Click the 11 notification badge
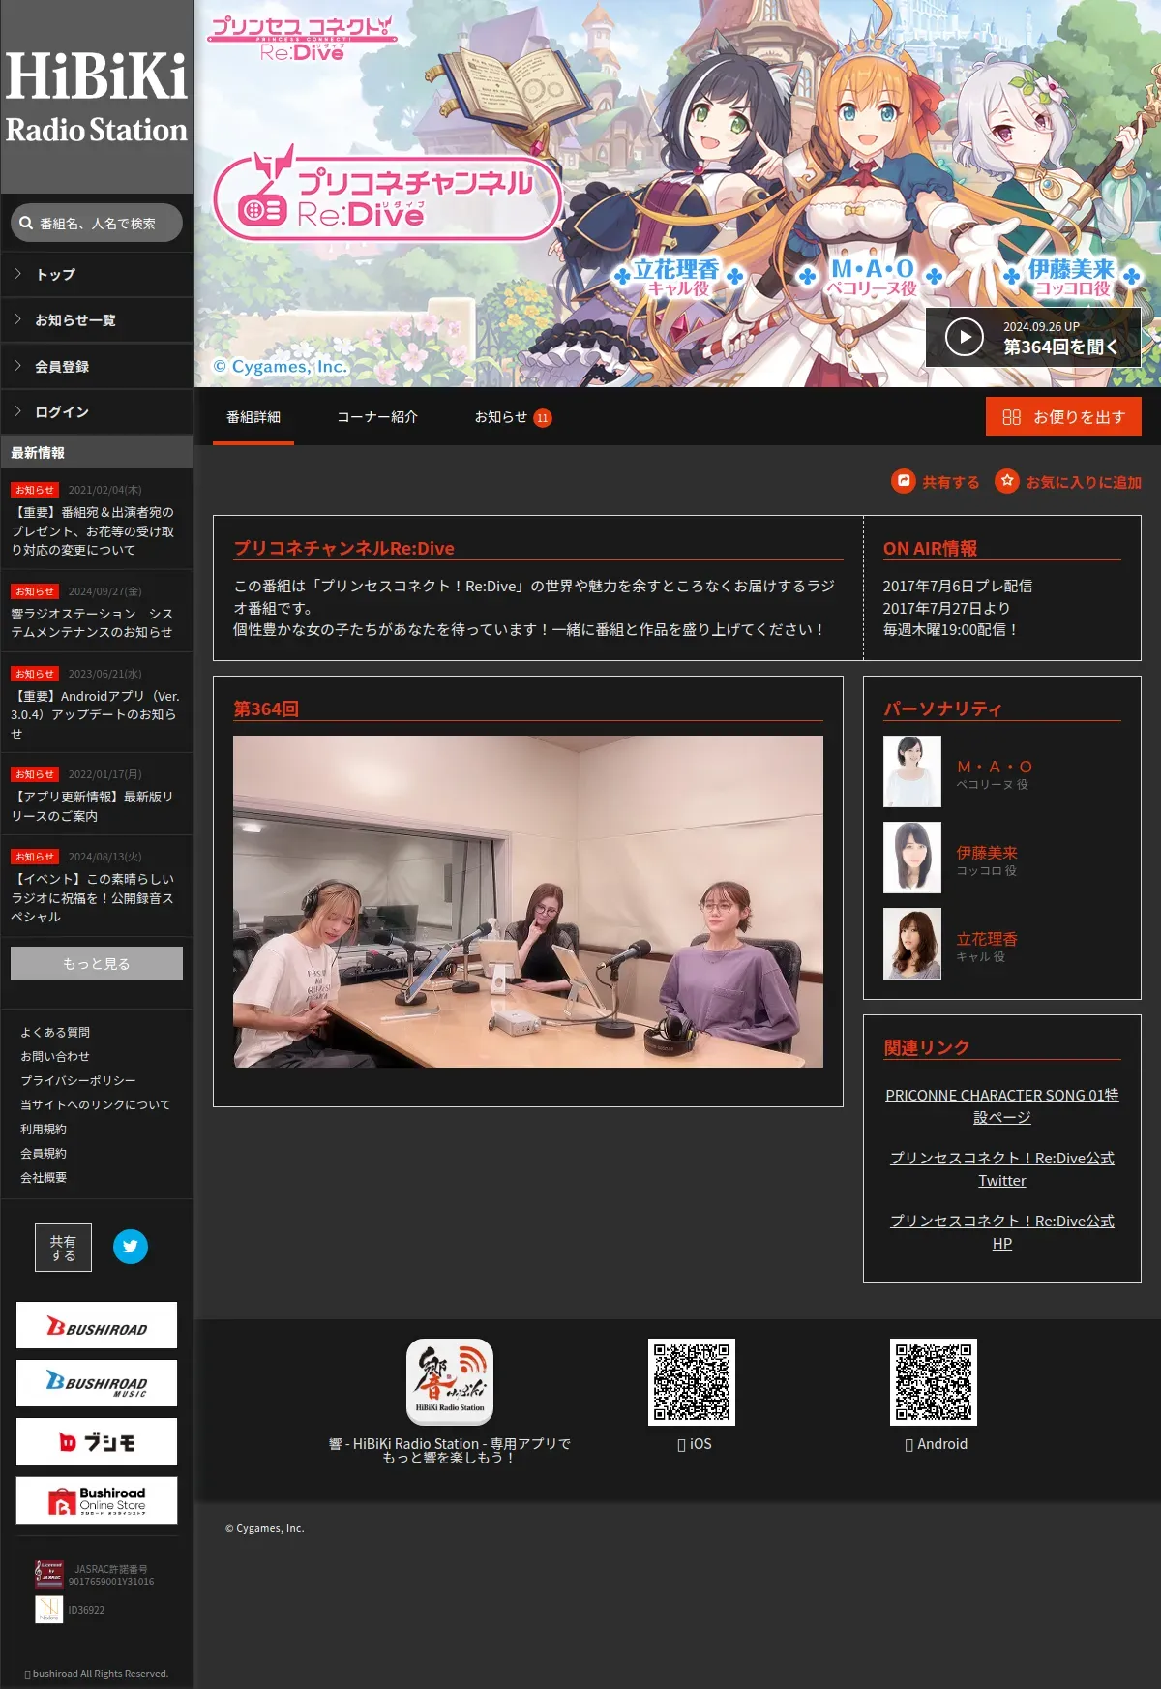Viewport: 1161px width, 1689px height. 543,418
